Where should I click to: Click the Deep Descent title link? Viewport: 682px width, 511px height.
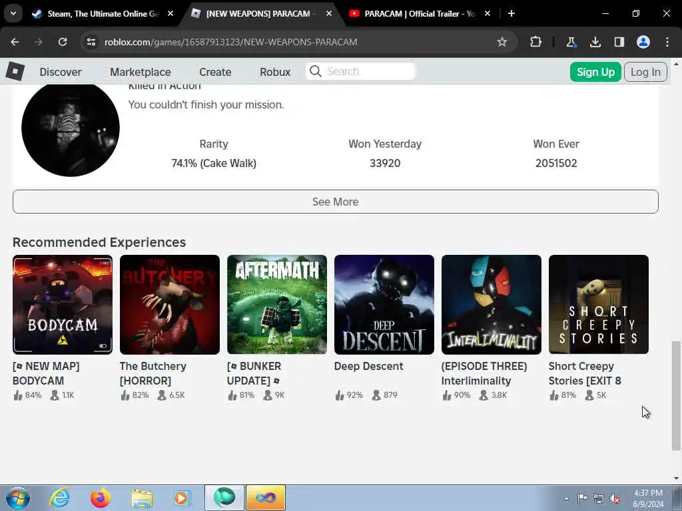[369, 367]
